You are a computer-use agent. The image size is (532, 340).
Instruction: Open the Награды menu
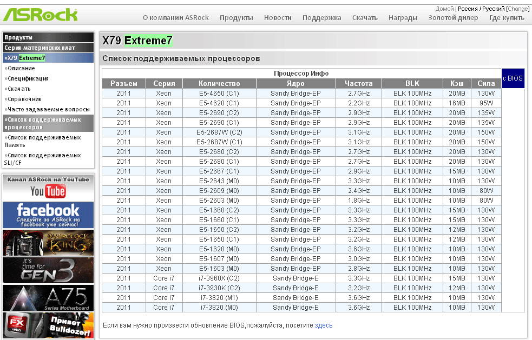[x=403, y=18]
